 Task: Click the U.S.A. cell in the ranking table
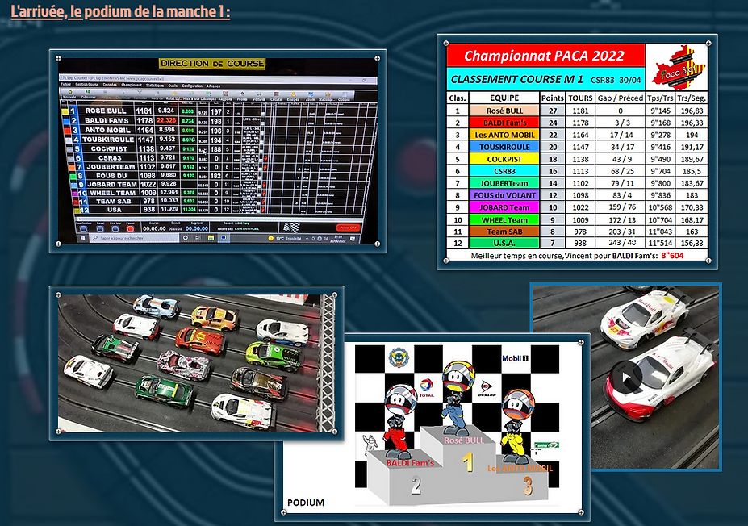(x=504, y=243)
